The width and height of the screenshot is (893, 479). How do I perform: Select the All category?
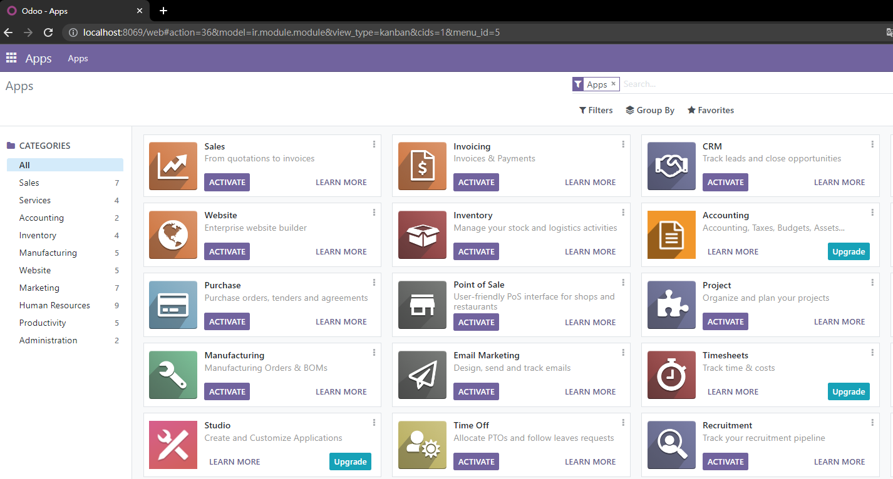click(65, 165)
